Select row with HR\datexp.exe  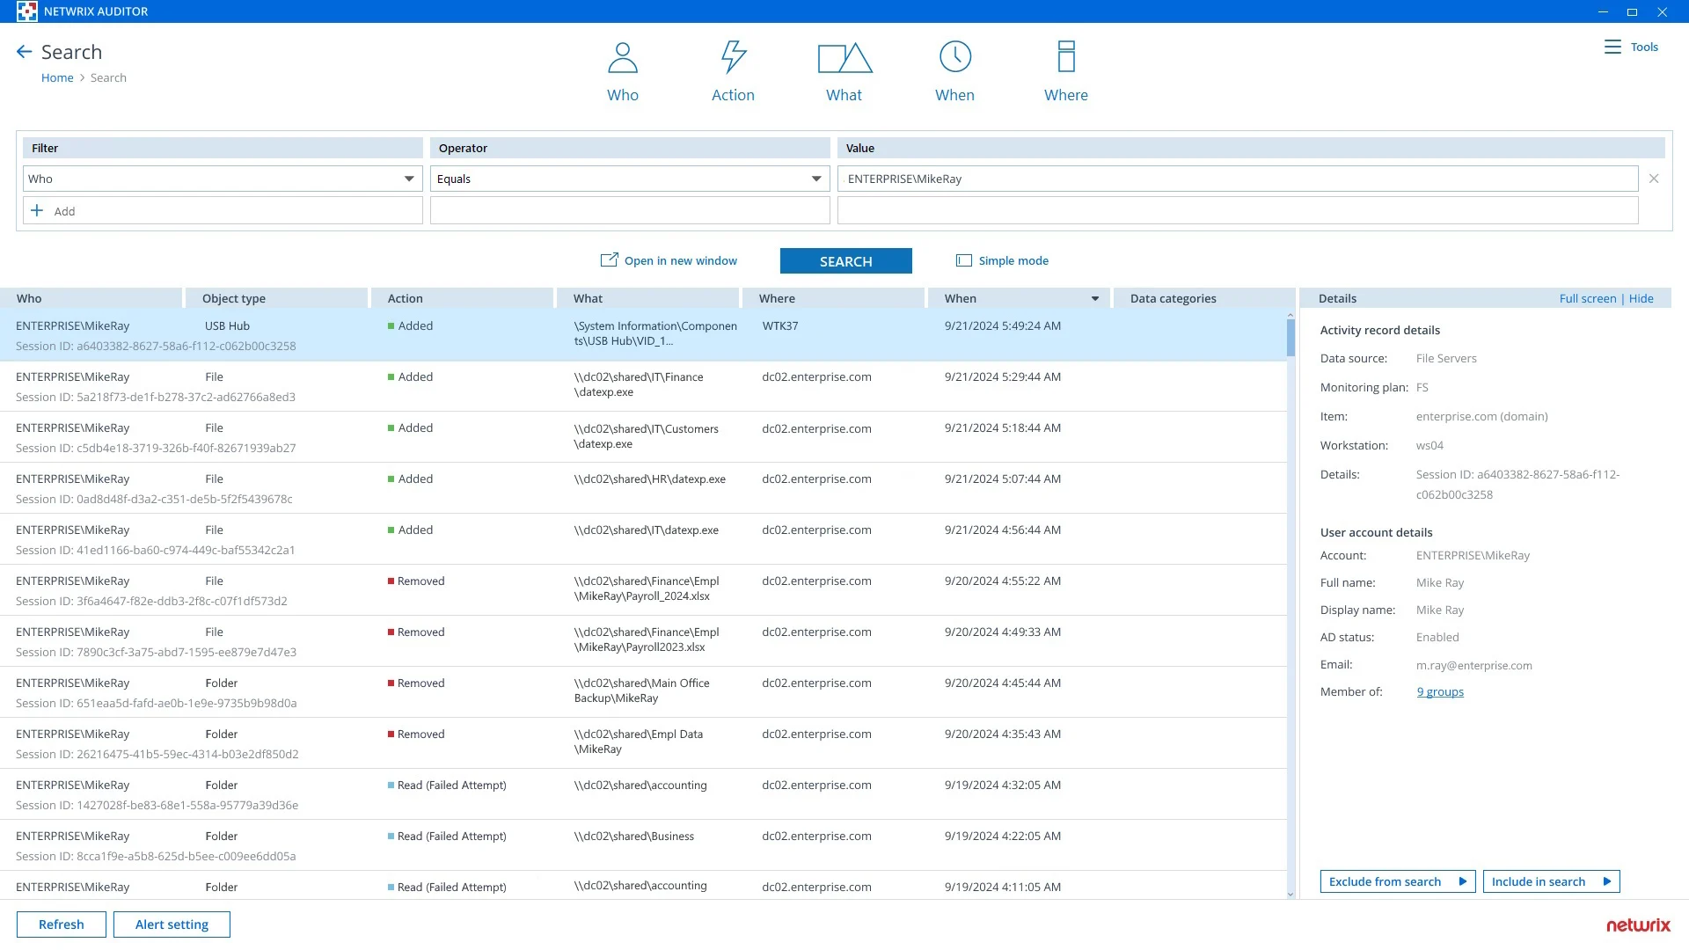pyautogui.click(x=643, y=488)
